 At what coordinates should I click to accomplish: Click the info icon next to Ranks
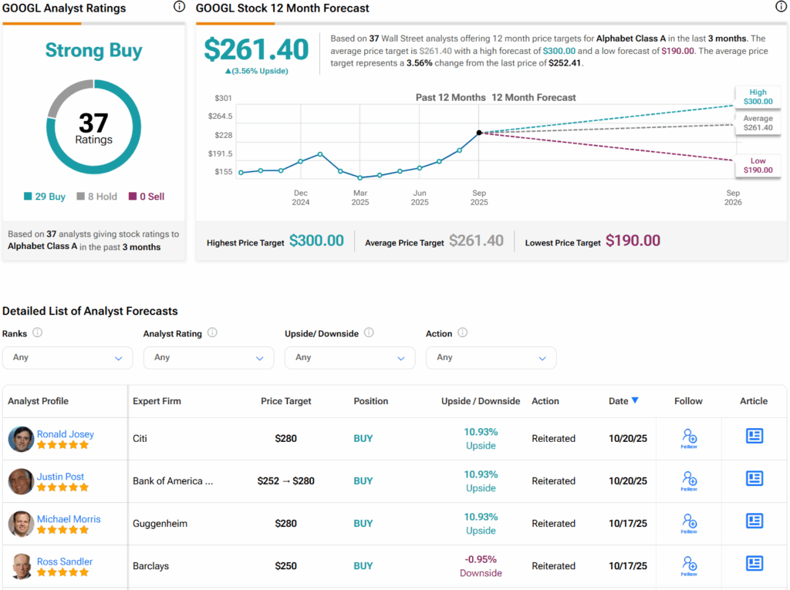(37, 333)
